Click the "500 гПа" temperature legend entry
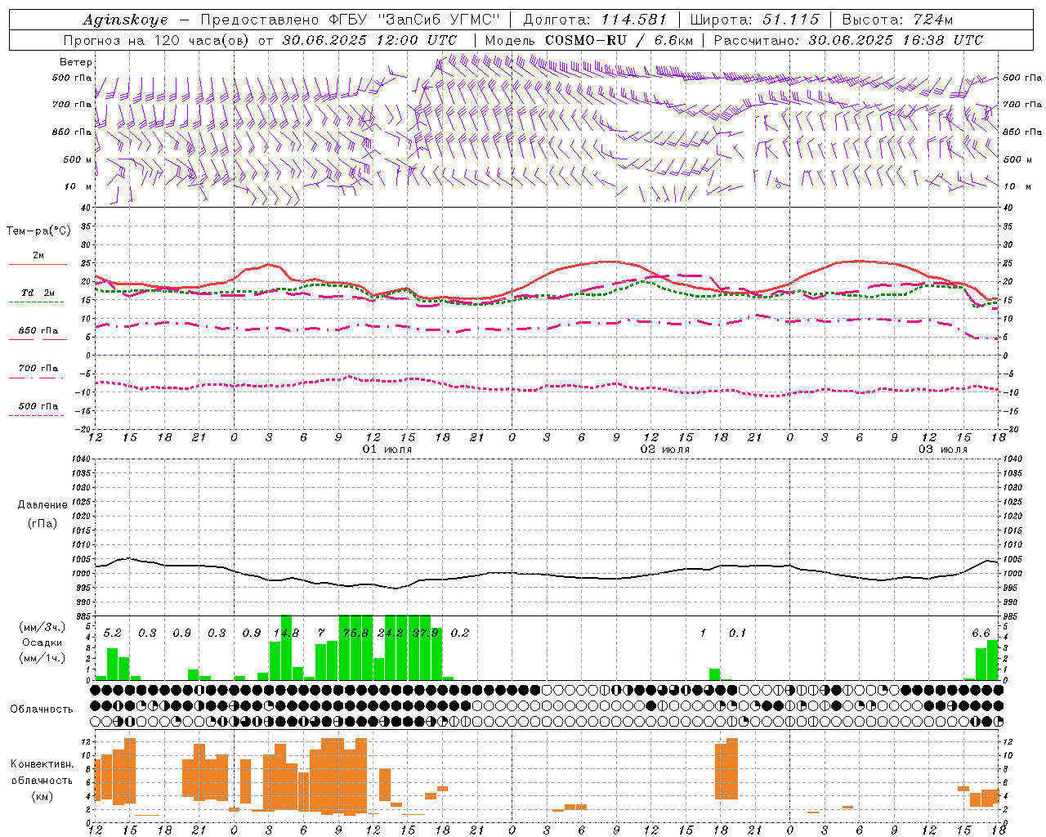1046x837 pixels. 38,406
